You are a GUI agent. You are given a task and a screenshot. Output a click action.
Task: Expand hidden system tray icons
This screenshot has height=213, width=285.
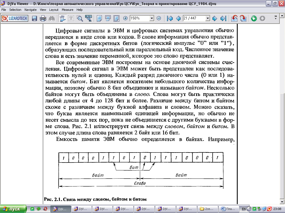249,209
